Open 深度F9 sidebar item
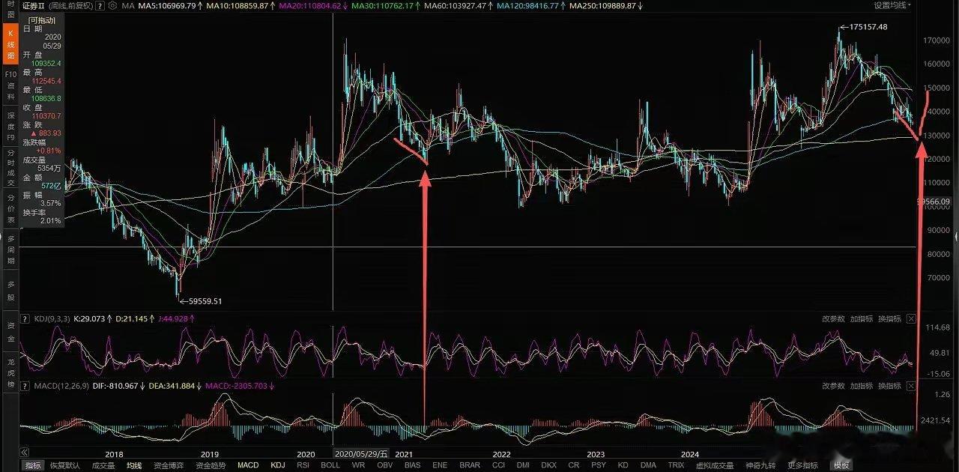The width and height of the screenshot is (959, 472). [10, 127]
